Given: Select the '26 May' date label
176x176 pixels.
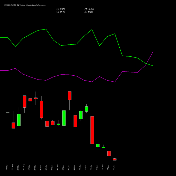Looking at the screenshot, I should click(24, 167).
